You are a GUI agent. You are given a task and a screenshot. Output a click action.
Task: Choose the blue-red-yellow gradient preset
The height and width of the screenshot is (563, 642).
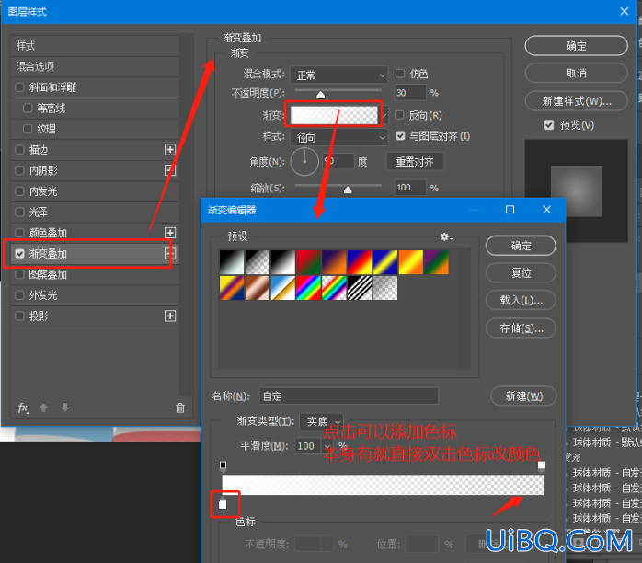tap(360, 262)
